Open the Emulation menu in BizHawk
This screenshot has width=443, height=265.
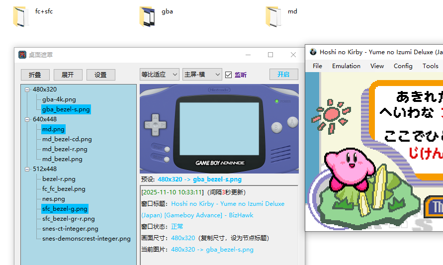[346, 66]
